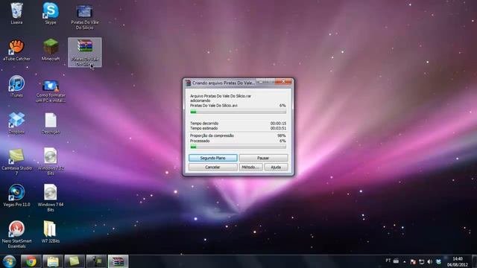
Task: Open the Minecraft desktop icon
Action: tap(51, 50)
